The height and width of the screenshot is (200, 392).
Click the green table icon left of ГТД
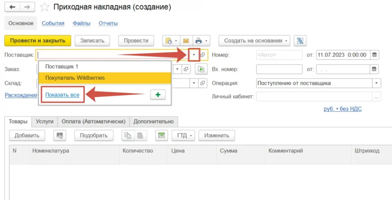pyautogui.click(x=162, y=135)
